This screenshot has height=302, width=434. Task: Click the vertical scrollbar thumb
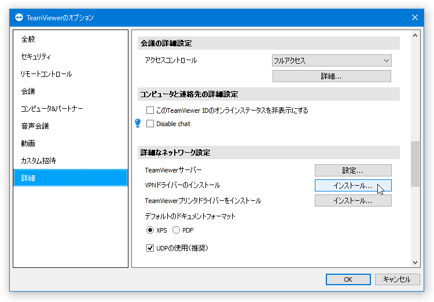click(415, 164)
